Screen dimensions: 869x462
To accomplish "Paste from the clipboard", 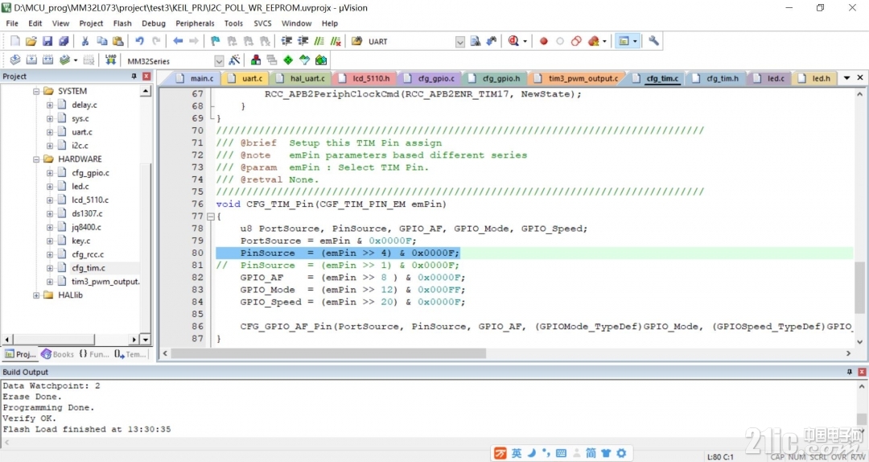I will [x=118, y=41].
